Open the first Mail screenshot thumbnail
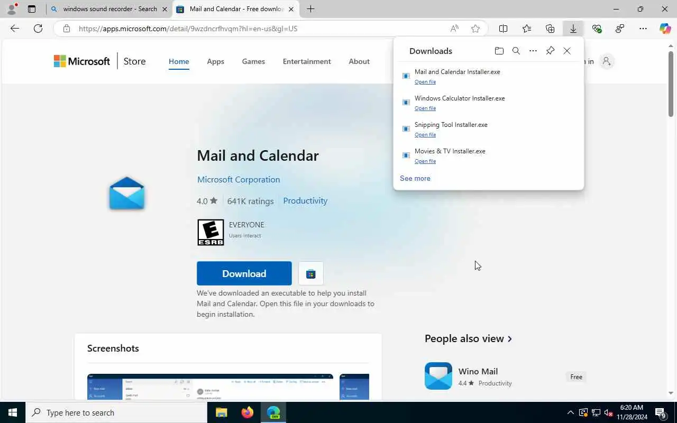 [211, 387]
